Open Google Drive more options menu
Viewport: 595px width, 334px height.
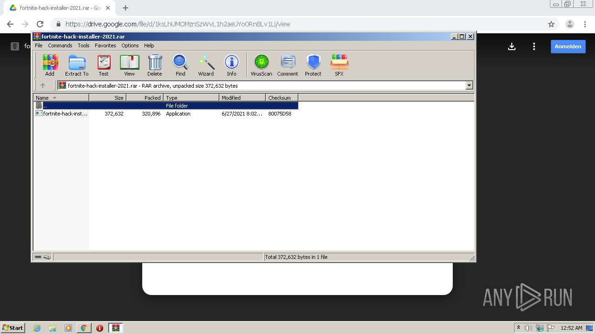tap(534, 46)
